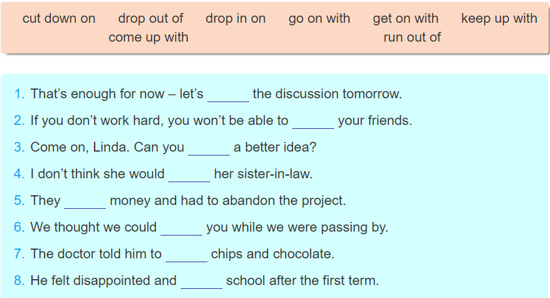This screenshot has width=550, height=298.
Task: Click the blank before 'chips and chocolate'
Action: click(186, 254)
